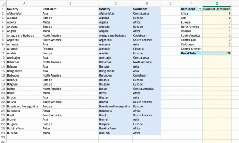Click the select-all corner of the sheet
Viewport: 239px width, 143px height.
pyautogui.click(x=3, y=3)
